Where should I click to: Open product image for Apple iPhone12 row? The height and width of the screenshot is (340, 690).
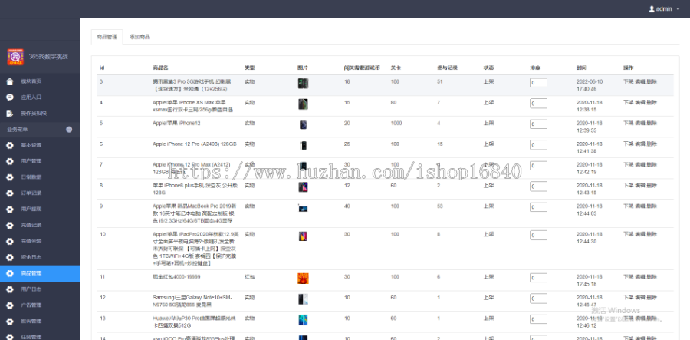[303, 124]
